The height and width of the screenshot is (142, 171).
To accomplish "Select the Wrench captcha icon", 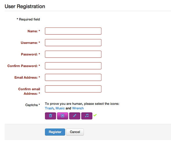I will click(x=74, y=116).
